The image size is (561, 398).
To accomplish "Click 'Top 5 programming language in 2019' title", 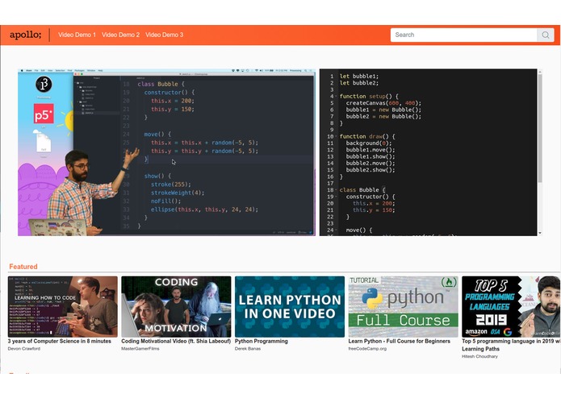I will [511, 345].
